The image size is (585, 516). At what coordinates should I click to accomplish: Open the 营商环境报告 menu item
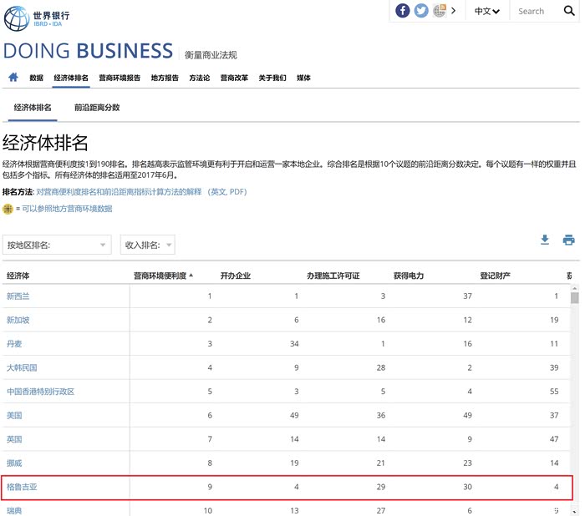click(120, 78)
